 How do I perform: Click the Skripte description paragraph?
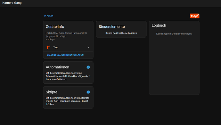[68, 101]
